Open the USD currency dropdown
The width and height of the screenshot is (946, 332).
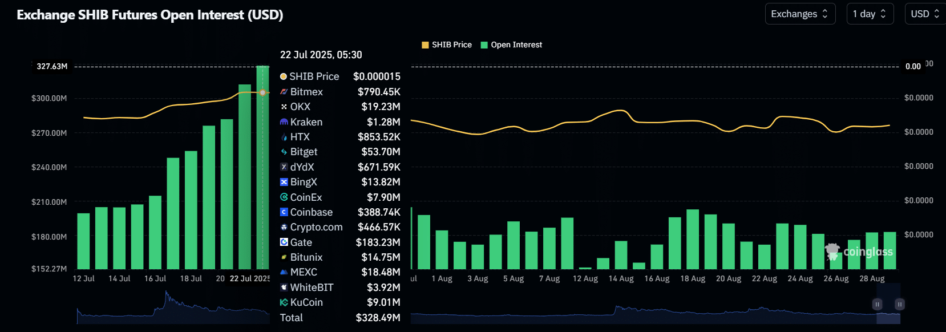[x=924, y=14]
